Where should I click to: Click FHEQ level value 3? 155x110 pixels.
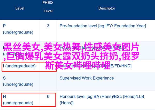click(x=48, y=26)
